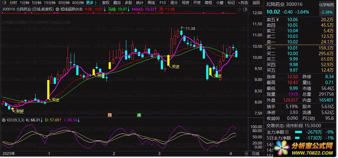Screen dimensions: 338x158
Task: Open the 逐分 tick-by-minute view
Action: (174, 3)
